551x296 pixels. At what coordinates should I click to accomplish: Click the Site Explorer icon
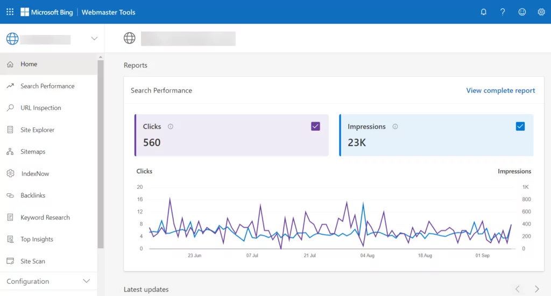[10, 130]
